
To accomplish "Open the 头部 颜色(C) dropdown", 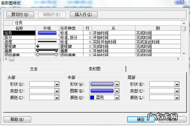I will (57, 98).
